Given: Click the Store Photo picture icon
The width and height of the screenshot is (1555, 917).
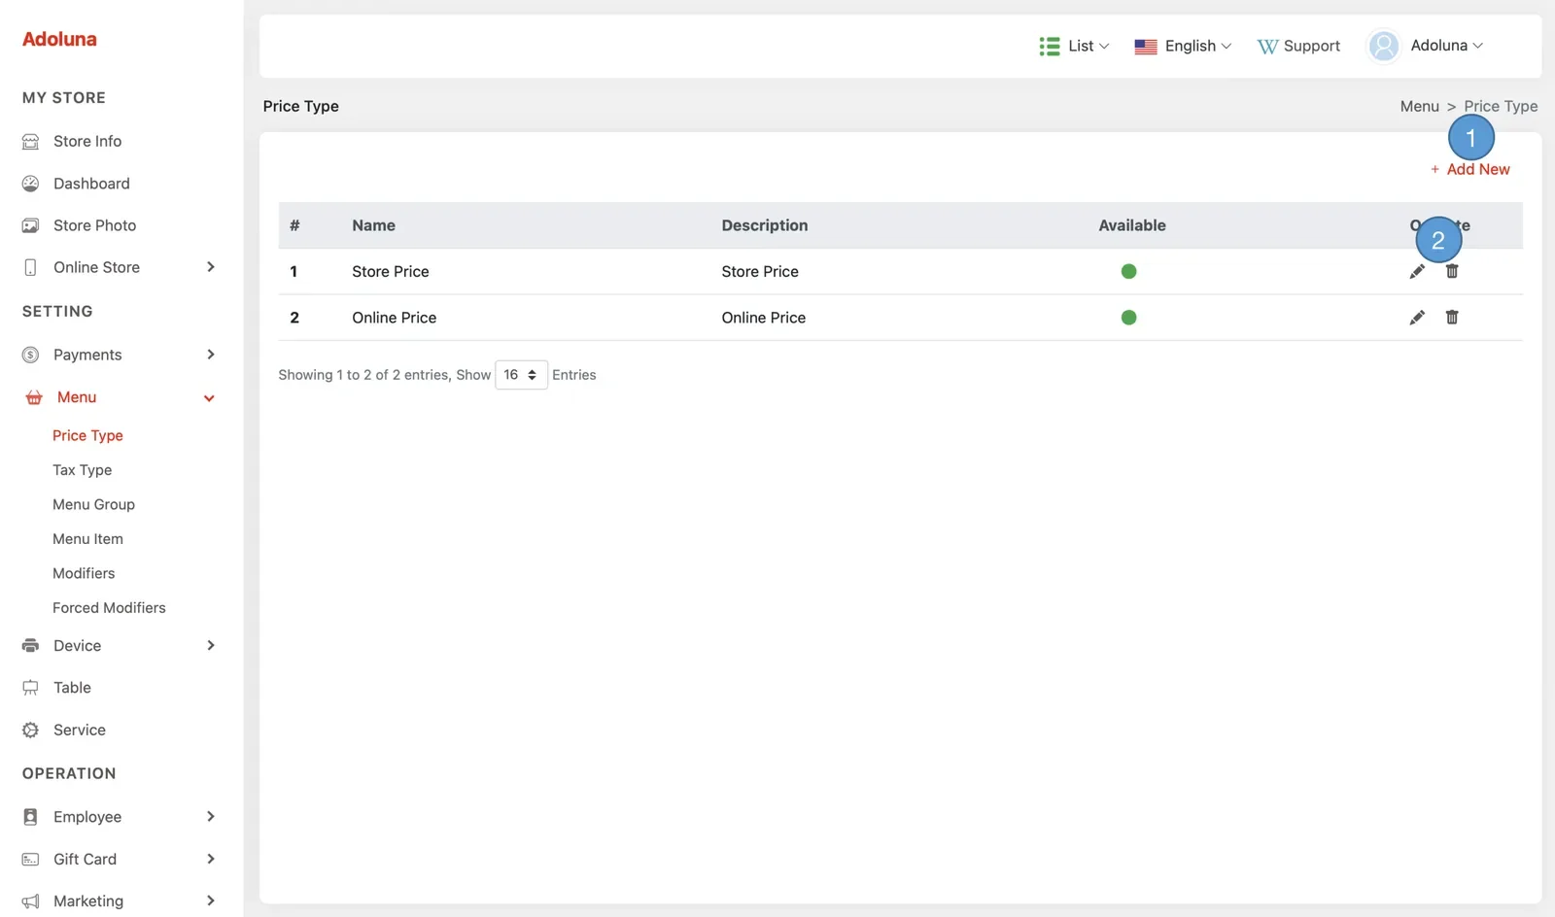Looking at the screenshot, I should pos(31,225).
